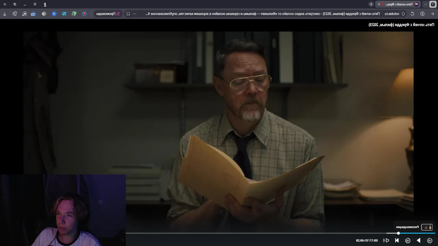438x246 pixels.
Task: Click the 09:17/01:49:28 time display
Action: (x=367, y=241)
